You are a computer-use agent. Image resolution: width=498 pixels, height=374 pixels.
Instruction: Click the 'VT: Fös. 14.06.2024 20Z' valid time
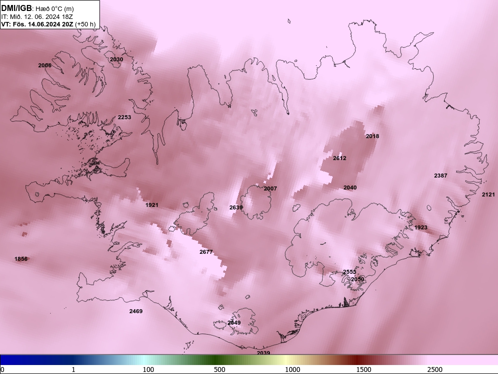[37, 24]
